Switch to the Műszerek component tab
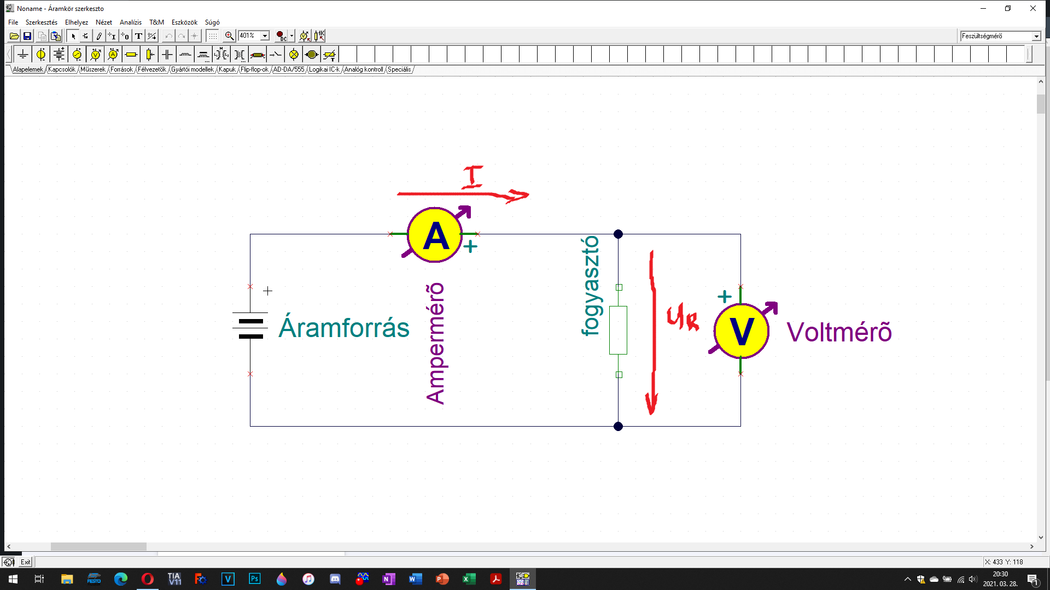The height and width of the screenshot is (590, 1050). [92, 69]
